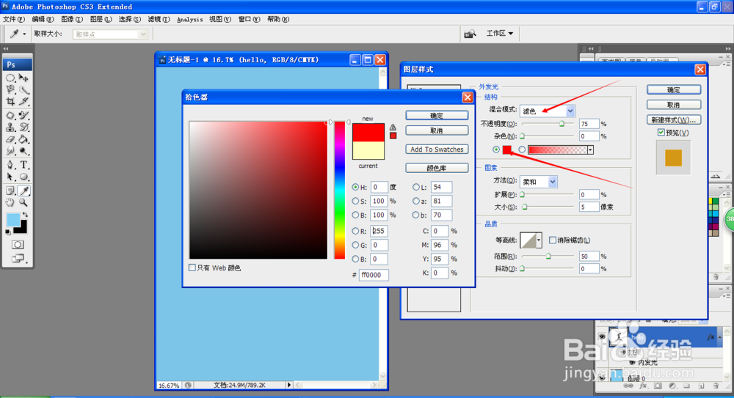Image resolution: width=734 pixels, height=398 pixels.
Task: Toggle 预览 checkbox in Layer Style
Action: click(x=661, y=133)
